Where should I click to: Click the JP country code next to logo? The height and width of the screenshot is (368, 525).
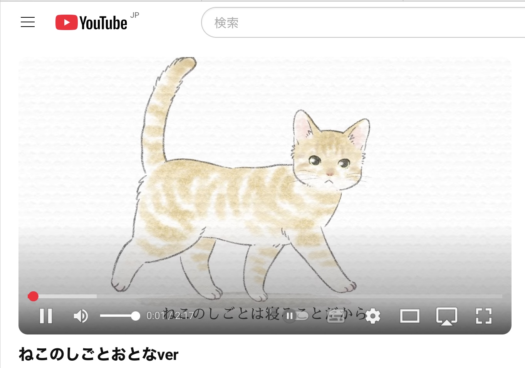[134, 15]
